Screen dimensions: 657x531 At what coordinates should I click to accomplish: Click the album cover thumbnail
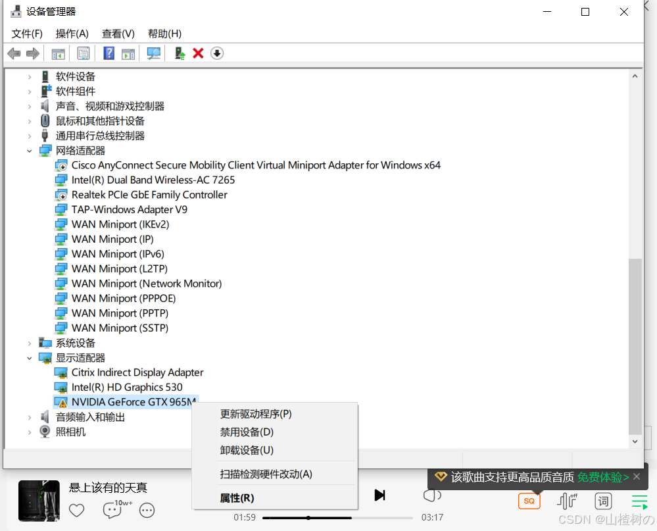coord(39,501)
